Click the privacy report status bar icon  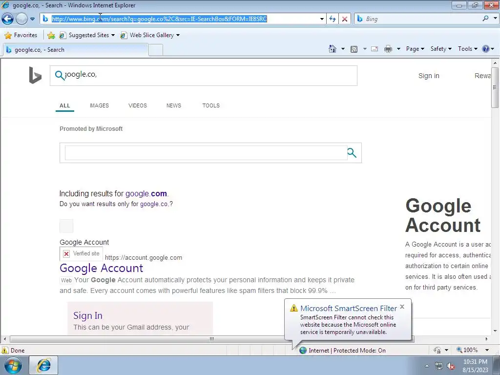[437, 350]
